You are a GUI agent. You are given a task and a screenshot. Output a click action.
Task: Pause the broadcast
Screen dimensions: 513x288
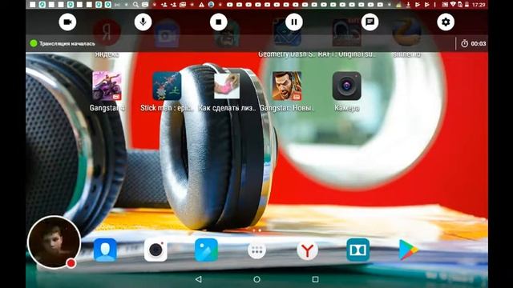point(294,22)
